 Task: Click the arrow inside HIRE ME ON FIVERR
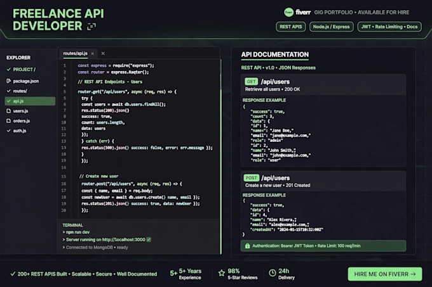(x=413, y=274)
